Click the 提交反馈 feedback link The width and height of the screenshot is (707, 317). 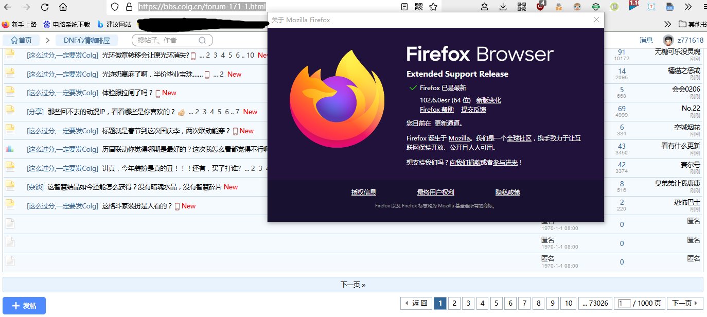click(473, 109)
